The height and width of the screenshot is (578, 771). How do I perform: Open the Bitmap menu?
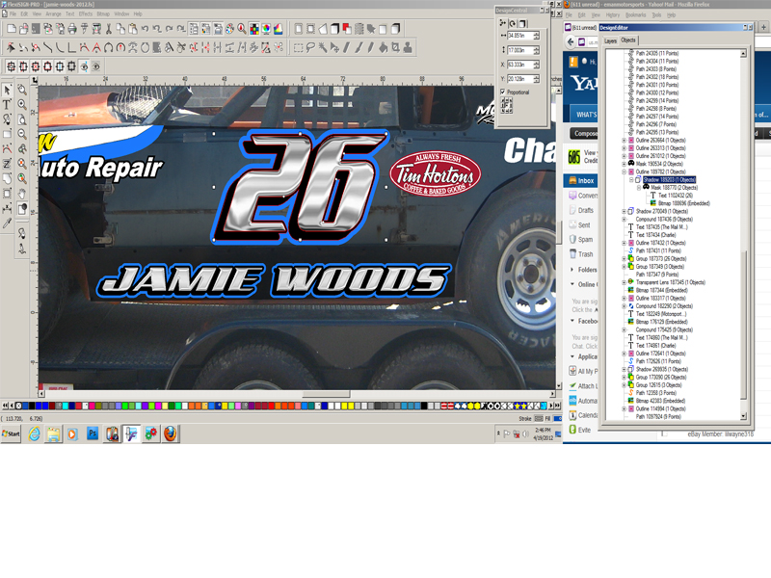tap(103, 14)
